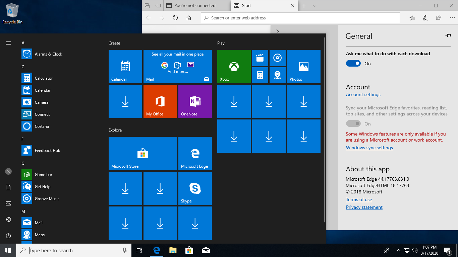Show hidden icons in the system tray
Screen dimensions: 458x257
(399, 250)
